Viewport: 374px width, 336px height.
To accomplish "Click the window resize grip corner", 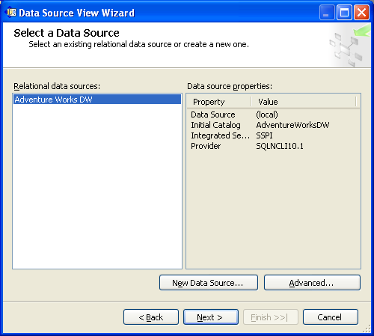I will tap(367, 329).
